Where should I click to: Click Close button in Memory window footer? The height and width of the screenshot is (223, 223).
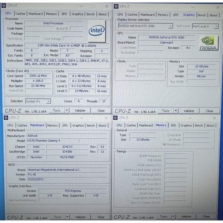(x=206, y=216)
